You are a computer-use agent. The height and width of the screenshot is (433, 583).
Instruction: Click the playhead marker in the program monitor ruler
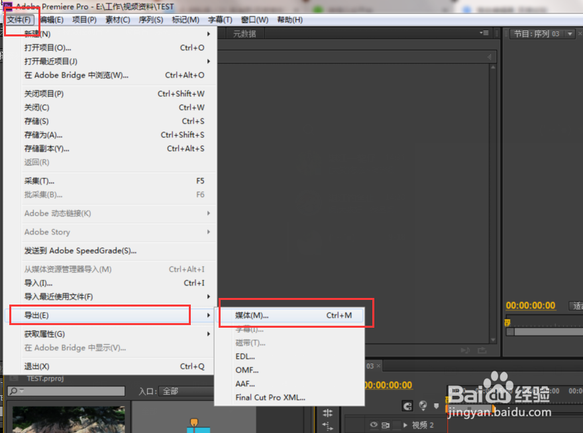(x=507, y=322)
